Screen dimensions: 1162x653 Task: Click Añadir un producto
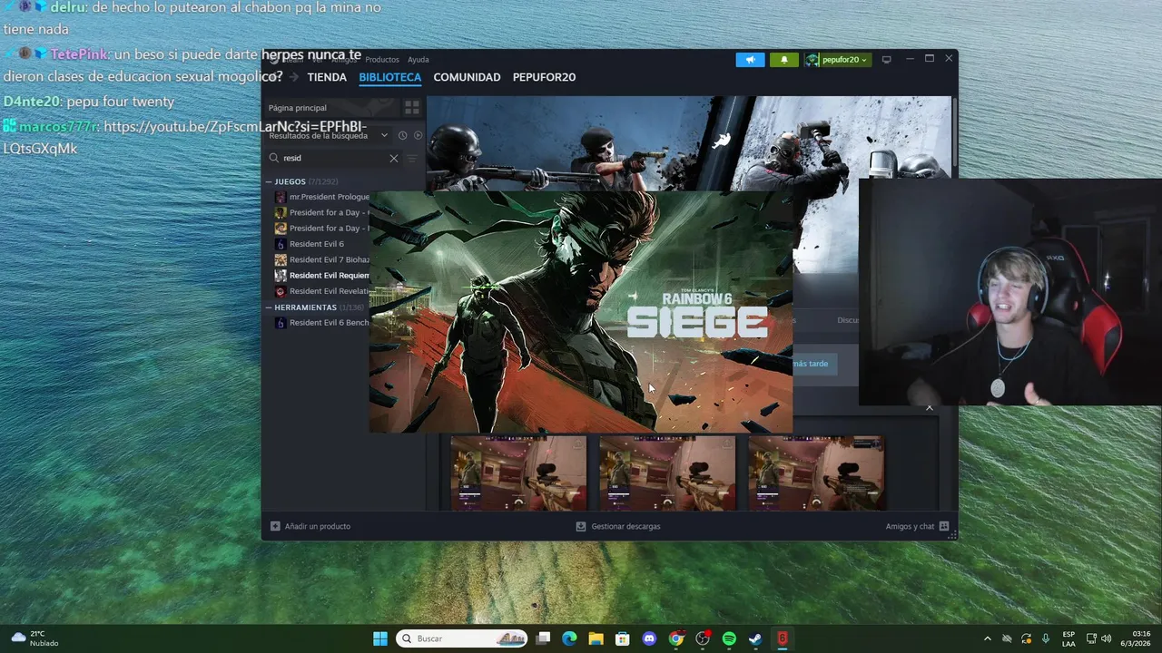pyautogui.click(x=310, y=526)
